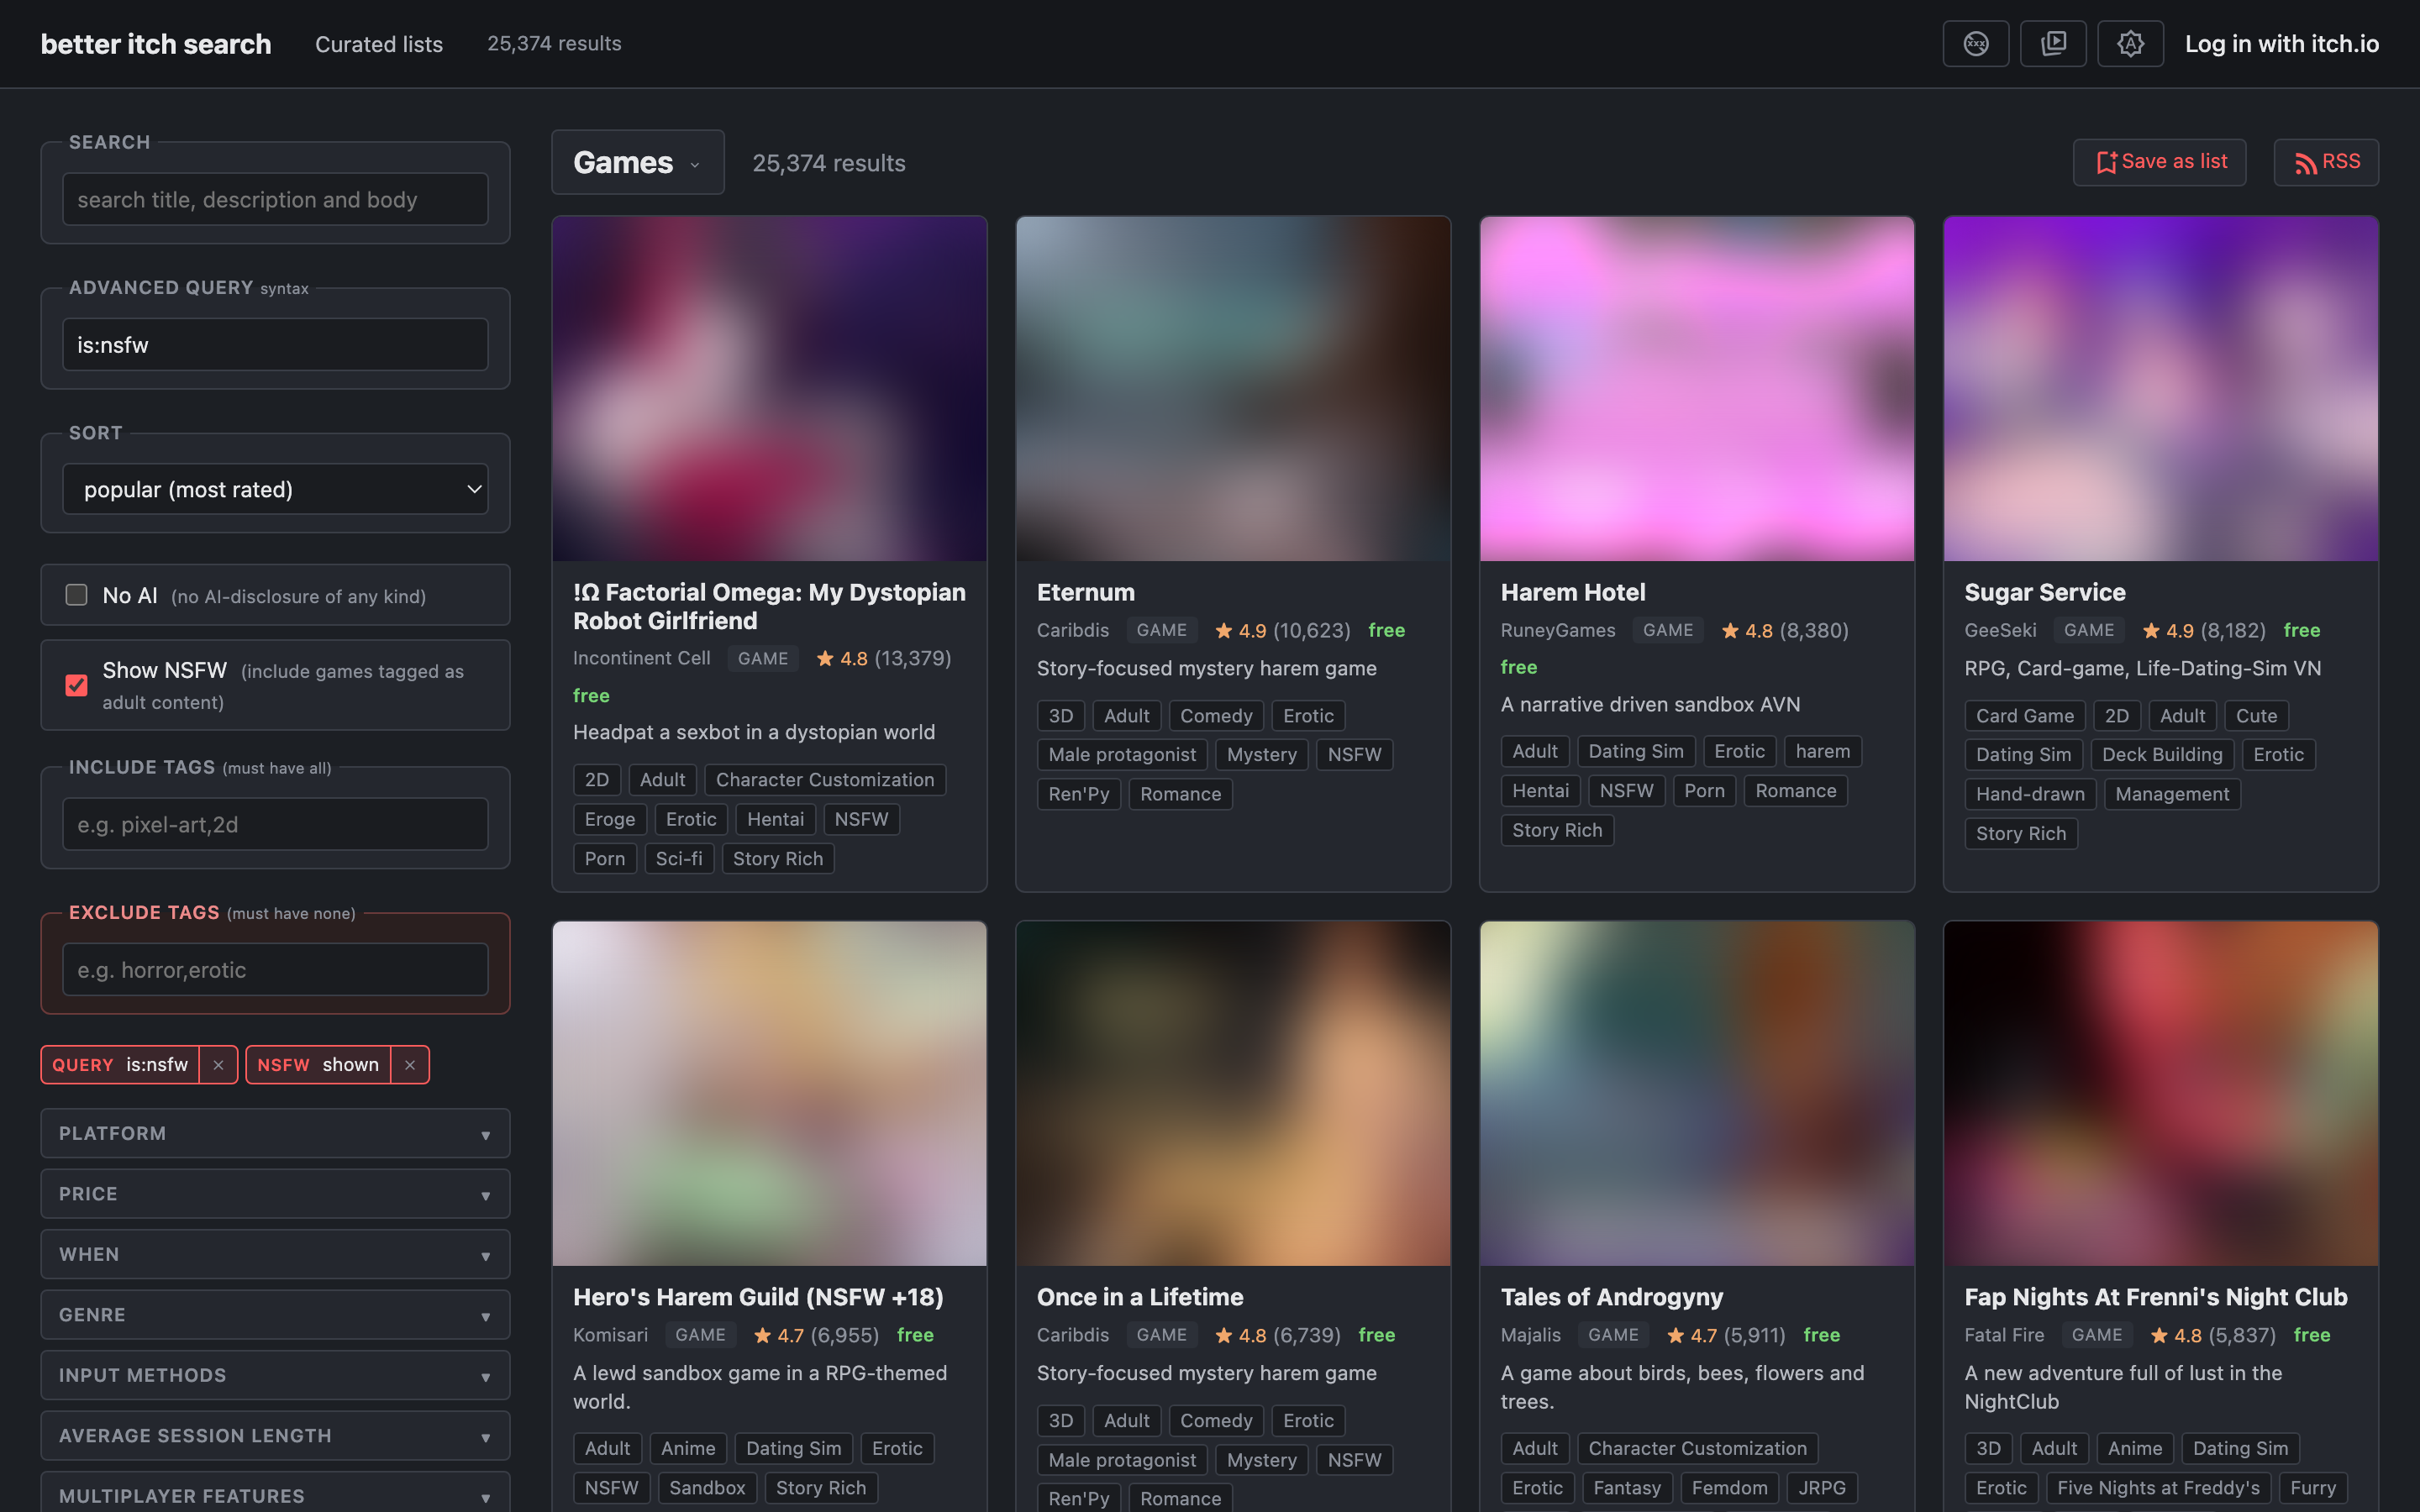The width and height of the screenshot is (2420, 1512).
Task: Toggle the XXX adult-content blur icon
Action: [1975, 44]
